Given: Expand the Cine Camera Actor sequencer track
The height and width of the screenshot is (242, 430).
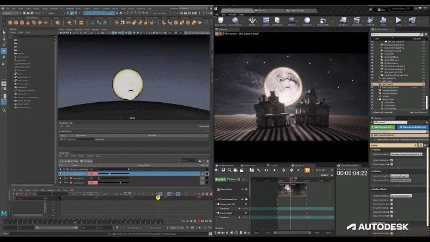Looking at the screenshot, I should coord(216,200).
